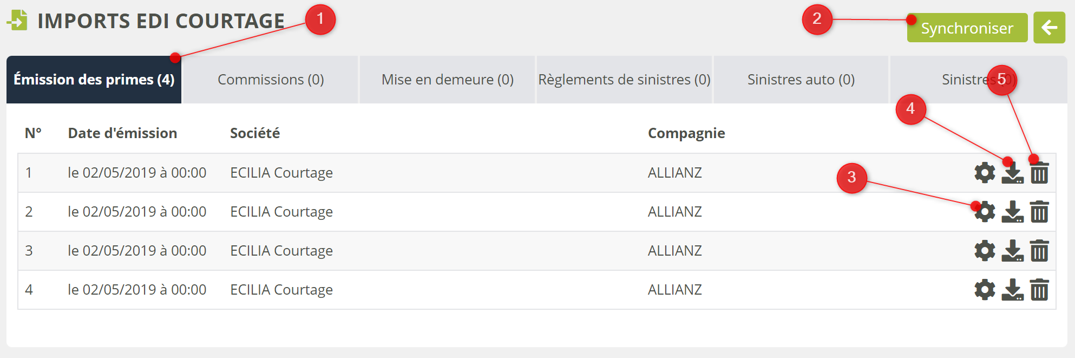Click the trash icon in row 3

1039,251
